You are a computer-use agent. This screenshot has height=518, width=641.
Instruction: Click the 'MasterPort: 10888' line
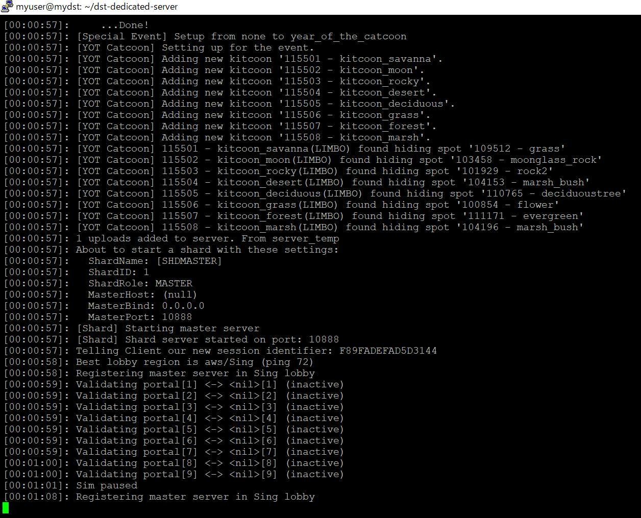(98, 317)
